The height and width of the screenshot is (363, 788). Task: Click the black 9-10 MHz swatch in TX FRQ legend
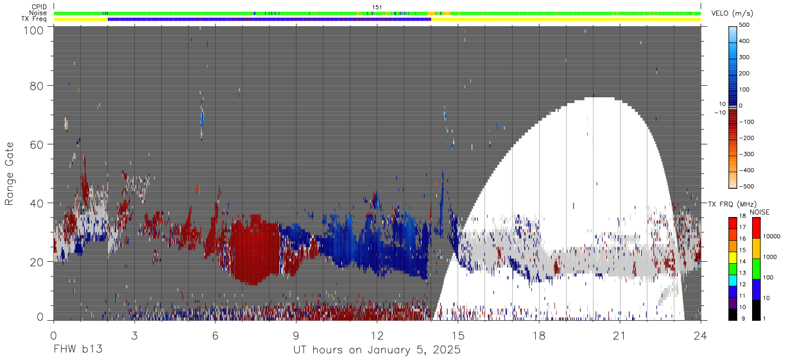click(733, 314)
